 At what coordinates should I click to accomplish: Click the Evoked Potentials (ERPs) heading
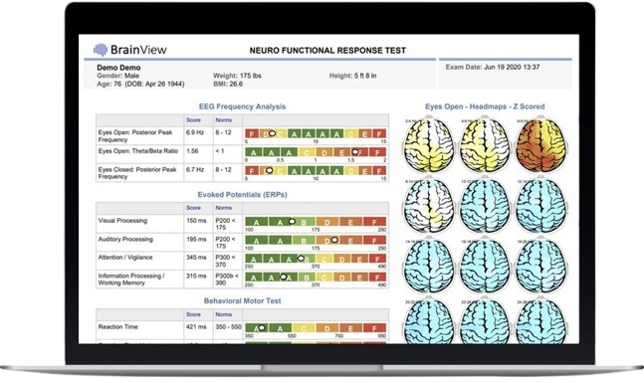tap(242, 195)
